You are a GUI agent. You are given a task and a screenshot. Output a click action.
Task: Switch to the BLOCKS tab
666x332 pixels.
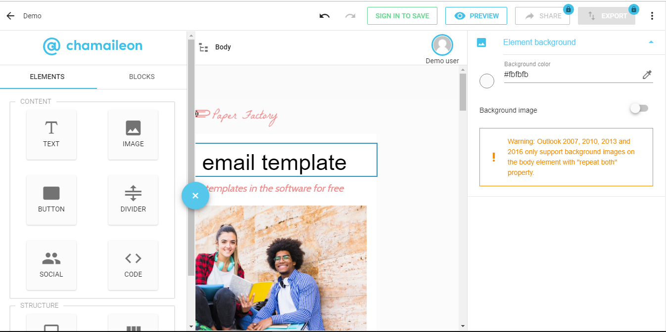(x=142, y=77)
